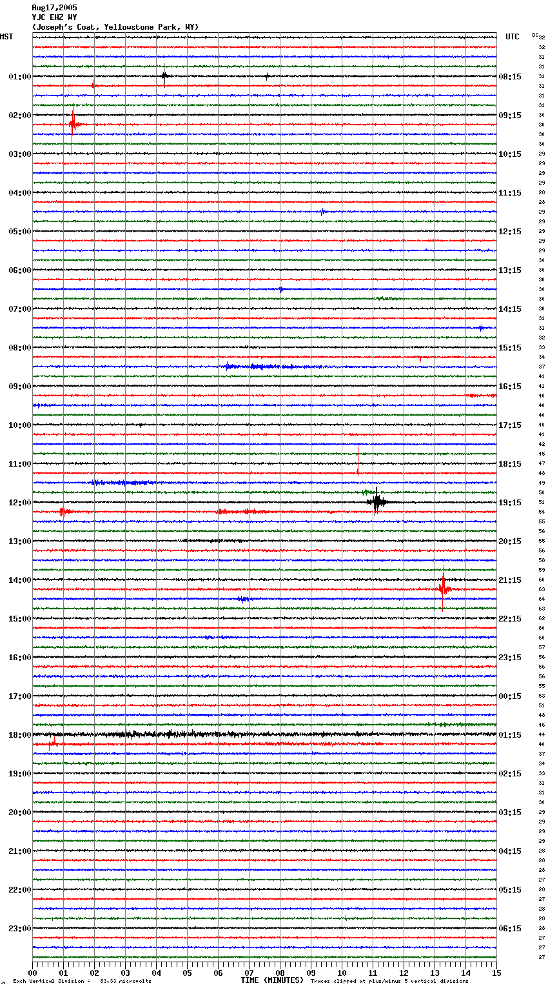
Task: Click the 06:15 UTC time label
Action: click(x=510, y=929)
